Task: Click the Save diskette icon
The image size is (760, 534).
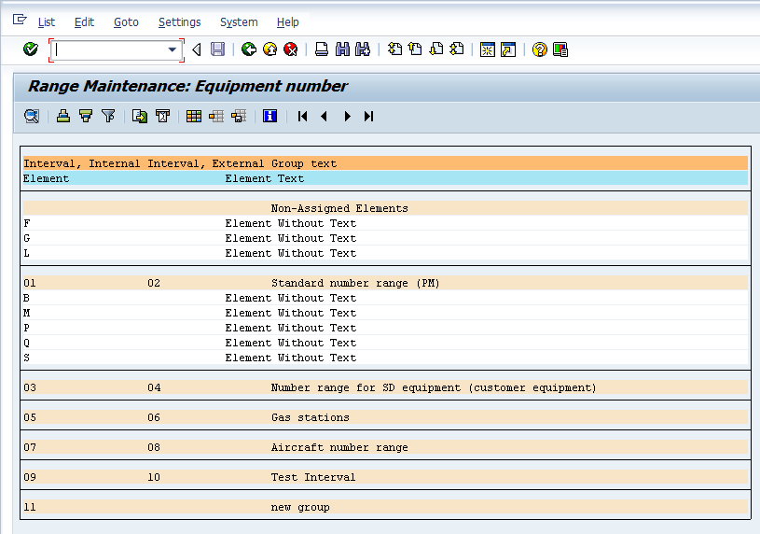Action: coord(217,49)
